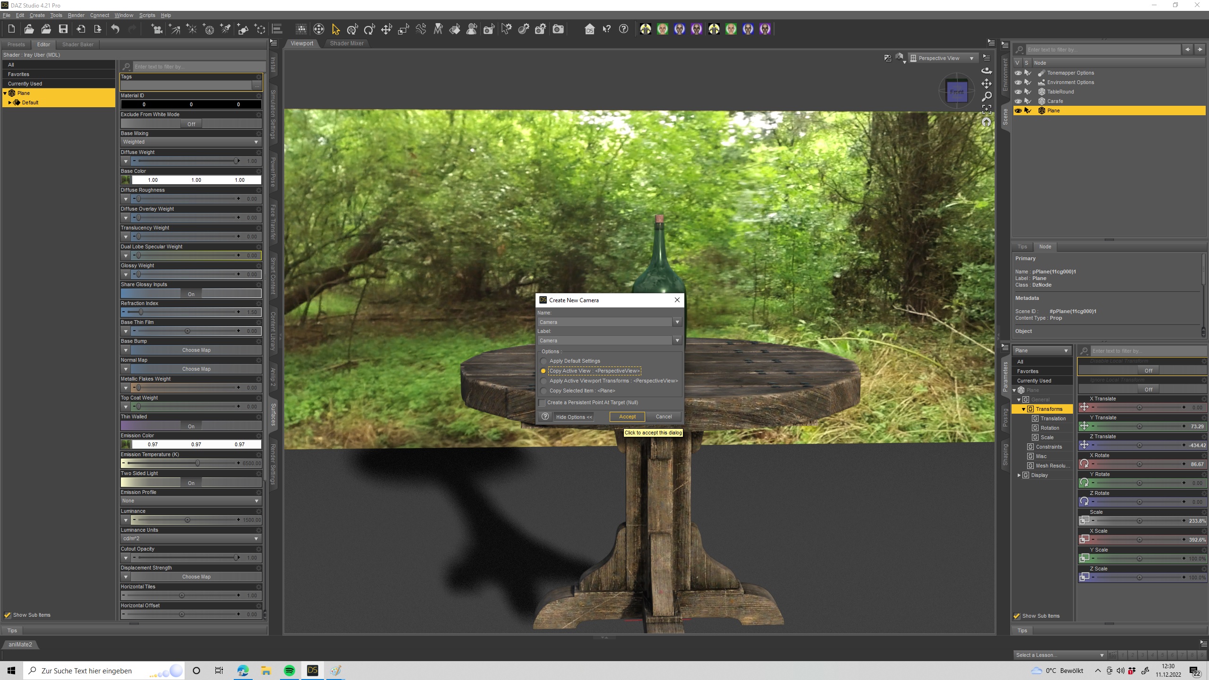This screenshot has width=1209, height=680.
Task: Expand the Display group in Parameters
Action: tap(1019, 475)
